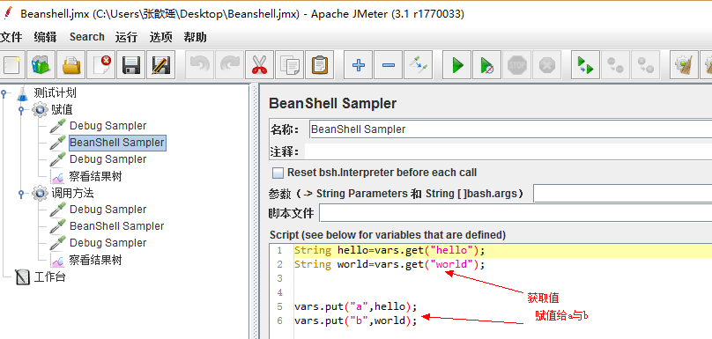
Task: Select highlighted BeanShell Sampler under 赋值
Action: (x=117, y=143)
